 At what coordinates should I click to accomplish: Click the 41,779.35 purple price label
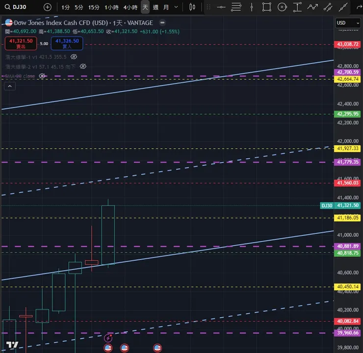click(x=347, y=162)
